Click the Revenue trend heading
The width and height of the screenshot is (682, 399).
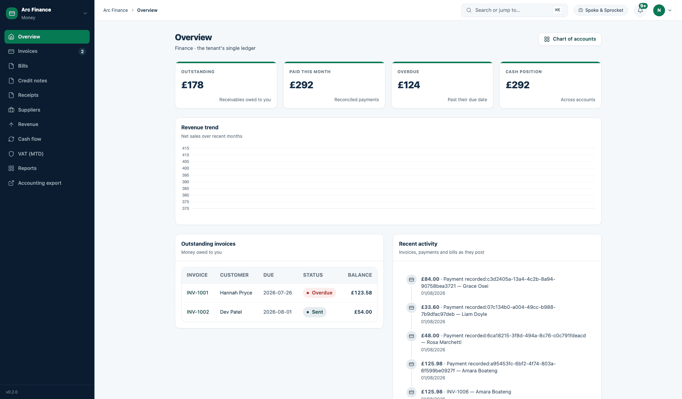click(x=200, y=127)
